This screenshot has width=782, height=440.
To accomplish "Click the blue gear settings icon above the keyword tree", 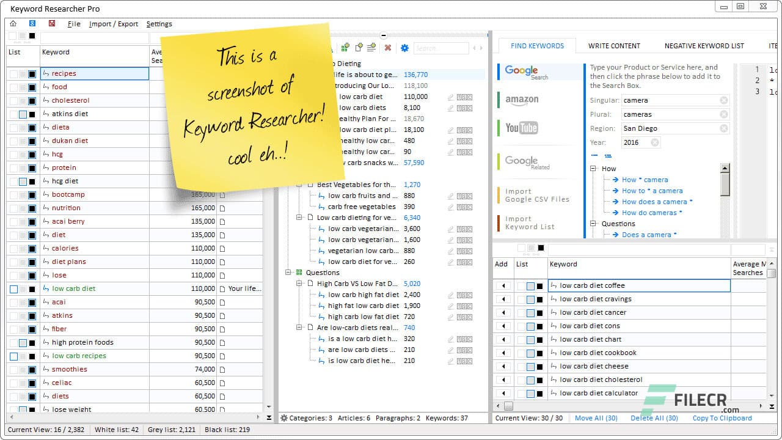I will (x=404, y=48).
